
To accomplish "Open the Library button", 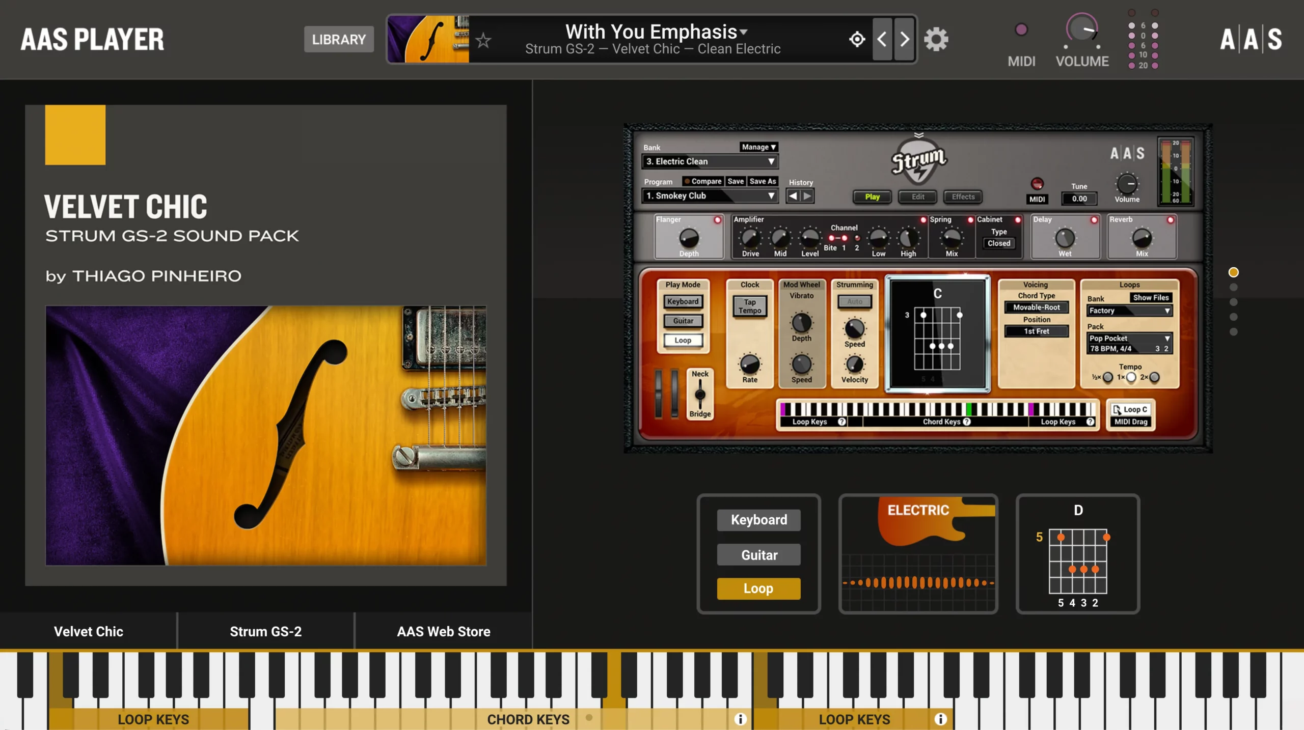I will (339, 39).
